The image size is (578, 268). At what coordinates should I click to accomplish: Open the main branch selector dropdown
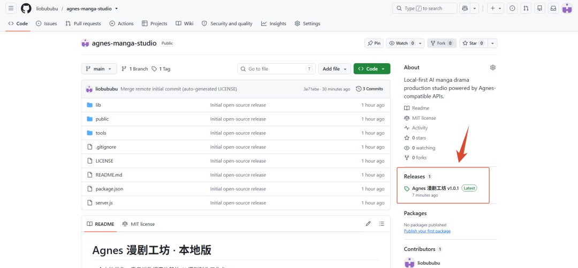99,69
